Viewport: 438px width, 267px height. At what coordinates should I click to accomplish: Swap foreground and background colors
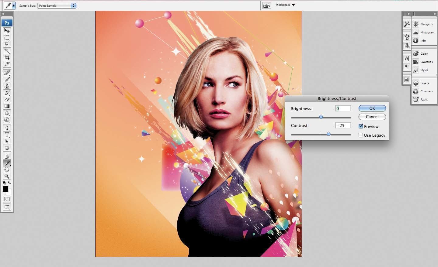pyautogui.click(x=9, y=183)
